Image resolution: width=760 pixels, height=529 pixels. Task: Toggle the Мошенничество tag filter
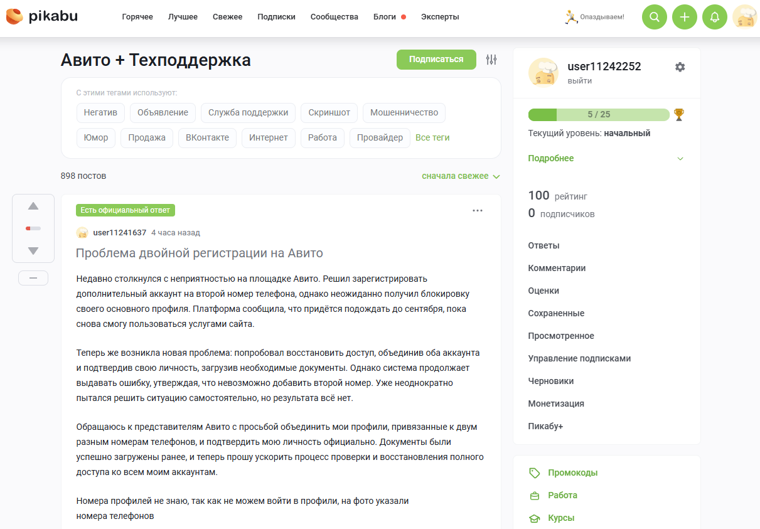coord(404,113)
